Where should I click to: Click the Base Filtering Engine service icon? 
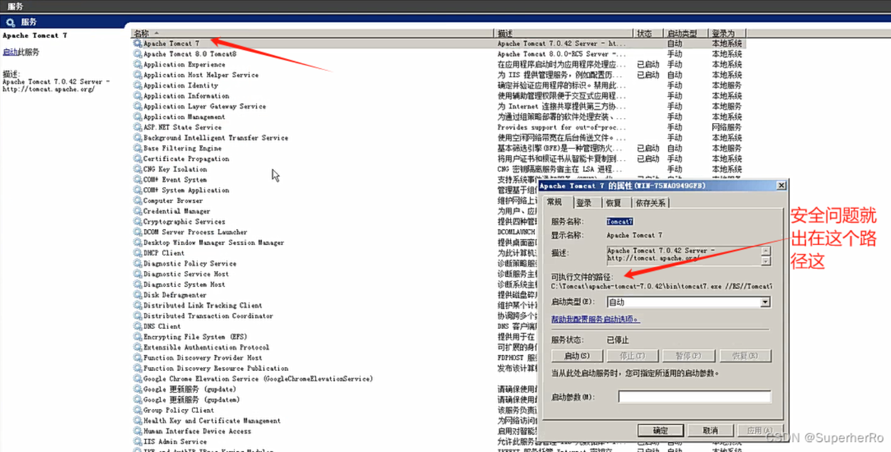click(x=138, y=148)
